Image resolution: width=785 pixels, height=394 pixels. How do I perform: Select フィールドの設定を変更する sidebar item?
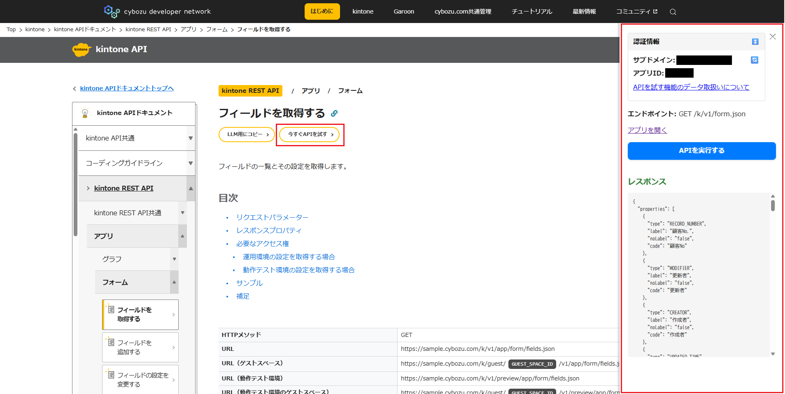[x=140, y=379]
